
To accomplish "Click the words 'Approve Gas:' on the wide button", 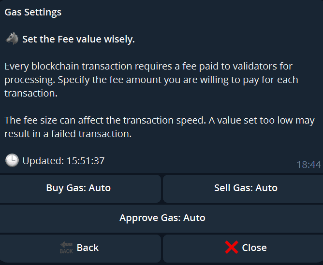I will click(150, 218).
